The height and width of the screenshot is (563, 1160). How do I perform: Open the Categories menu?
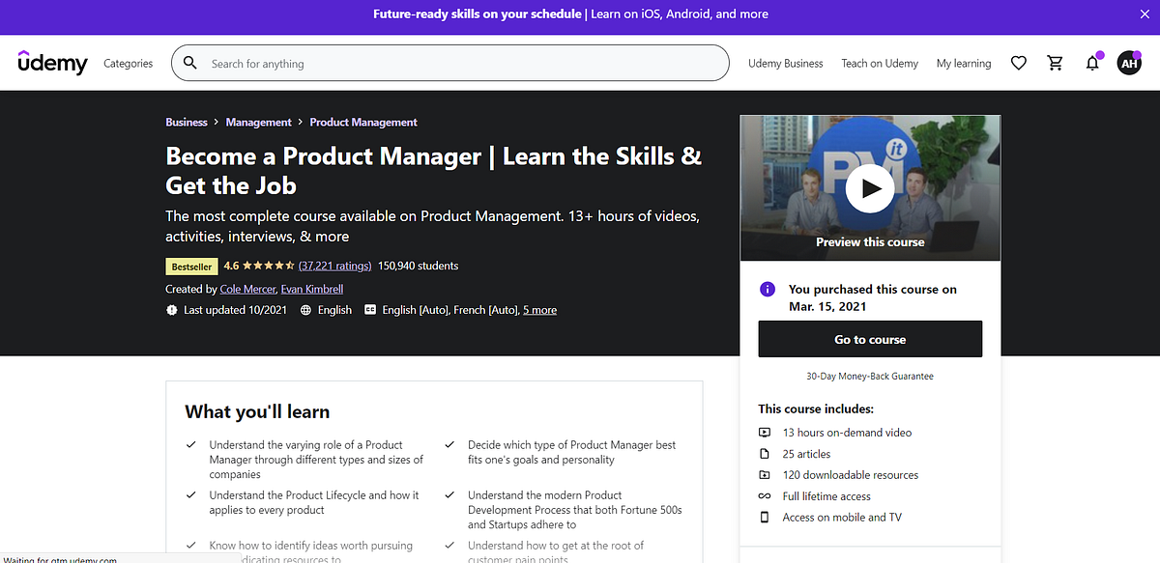click(128, 62)
